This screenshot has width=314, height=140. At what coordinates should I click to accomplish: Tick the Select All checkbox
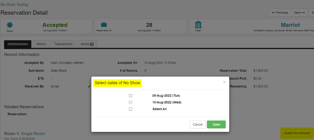(131, 109)
